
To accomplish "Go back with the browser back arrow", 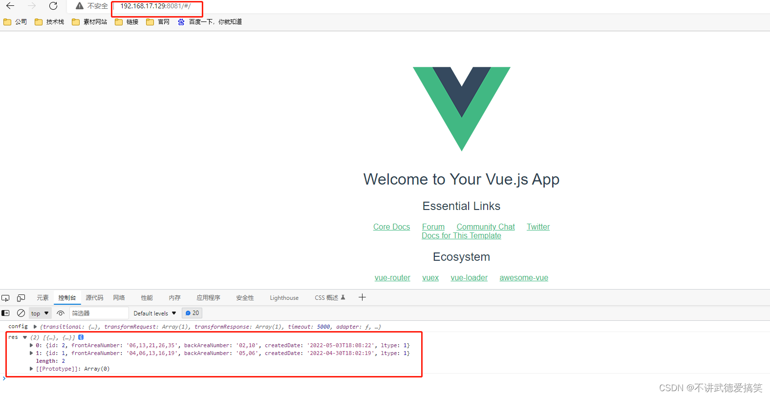I will click(10, 6).
